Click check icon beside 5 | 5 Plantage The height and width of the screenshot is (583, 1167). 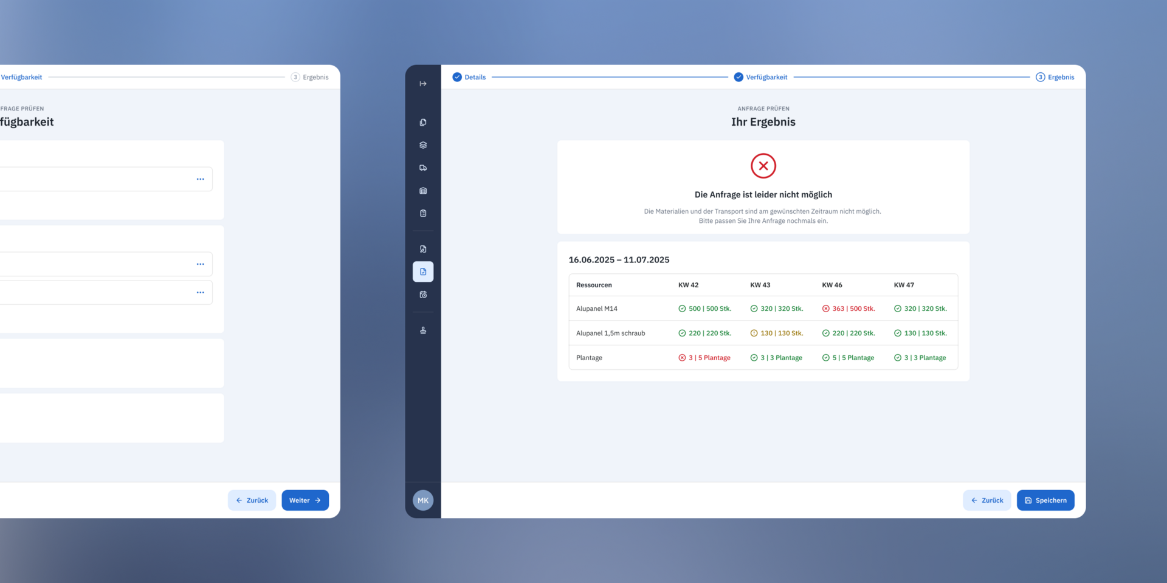826,358
